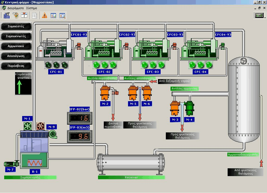This screenshot has width=267, height=193.
Task: Click the chart magnifier search toolbar icon
Action: point(62,16)
